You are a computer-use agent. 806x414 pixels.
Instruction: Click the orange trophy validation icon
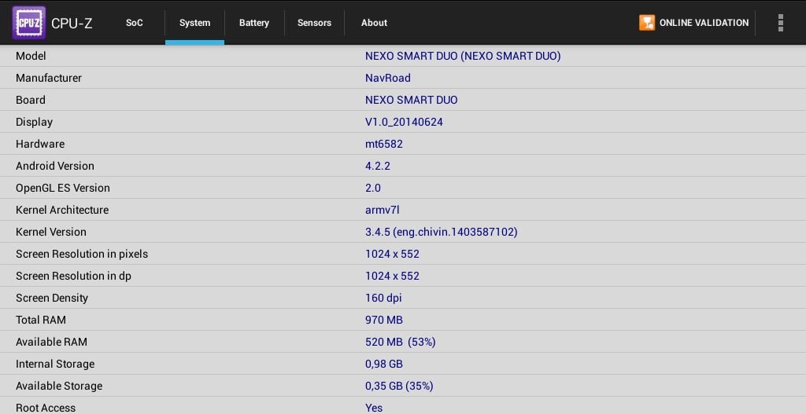pos(647,23)
